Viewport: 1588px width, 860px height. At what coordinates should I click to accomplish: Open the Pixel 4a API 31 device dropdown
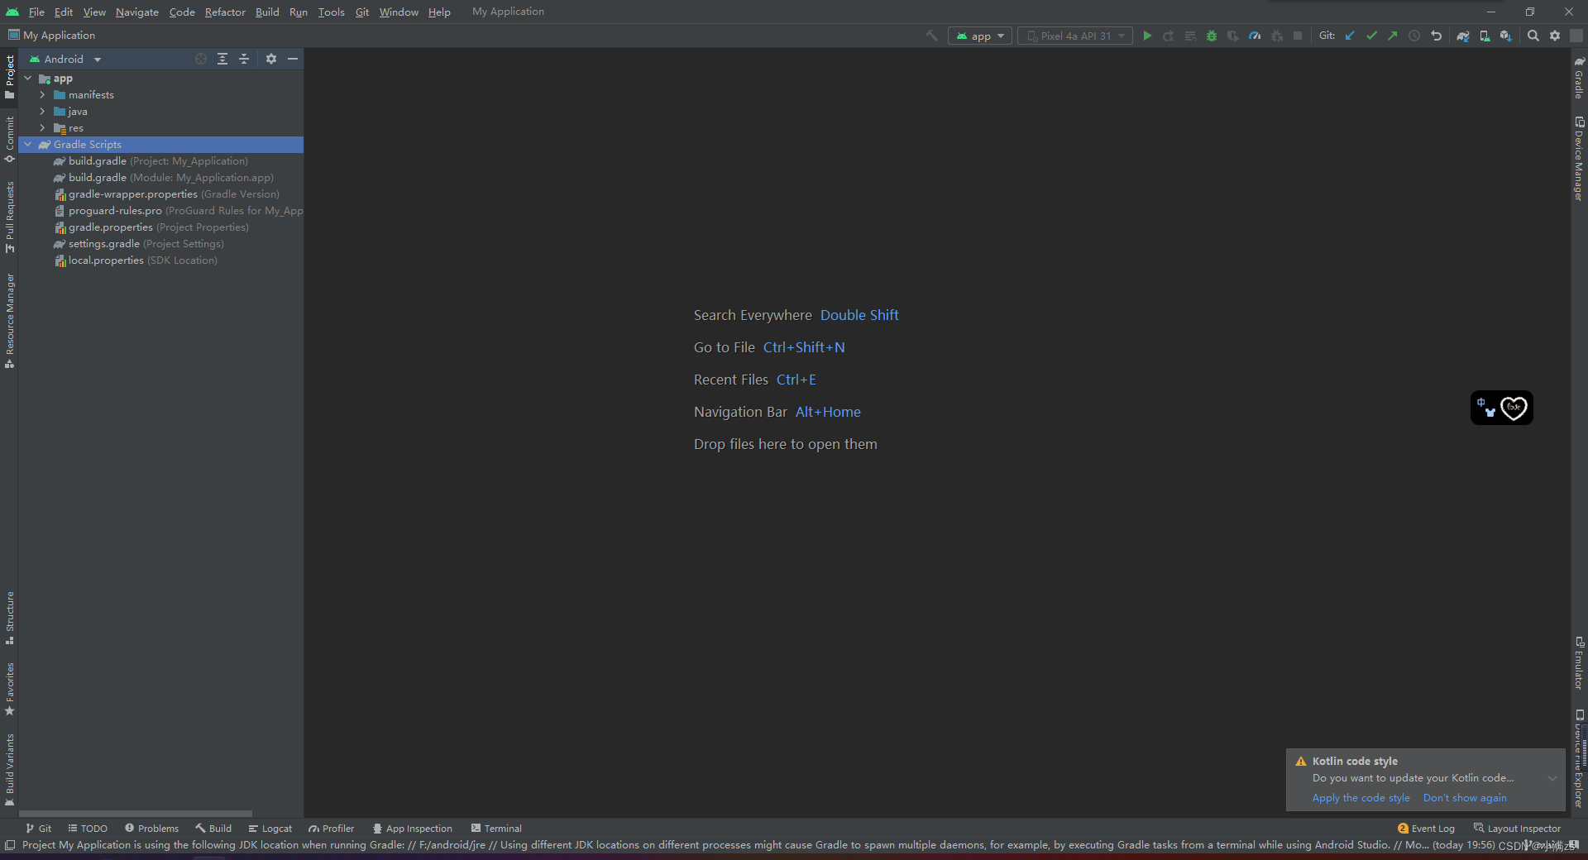1075,36
